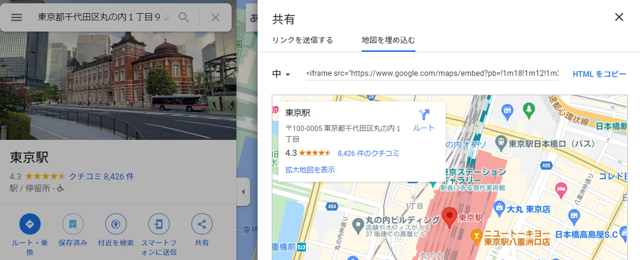This screenshot has width=640, height=260.
Task: Click the 保存済み bookmark icon
Action: (x=73, y=224)
